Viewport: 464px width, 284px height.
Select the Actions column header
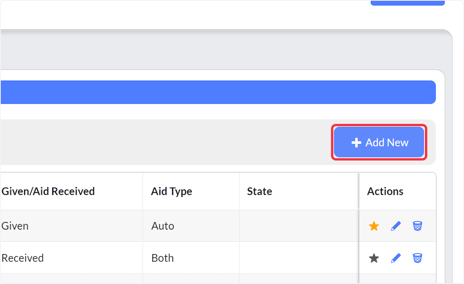coord(397,191)
